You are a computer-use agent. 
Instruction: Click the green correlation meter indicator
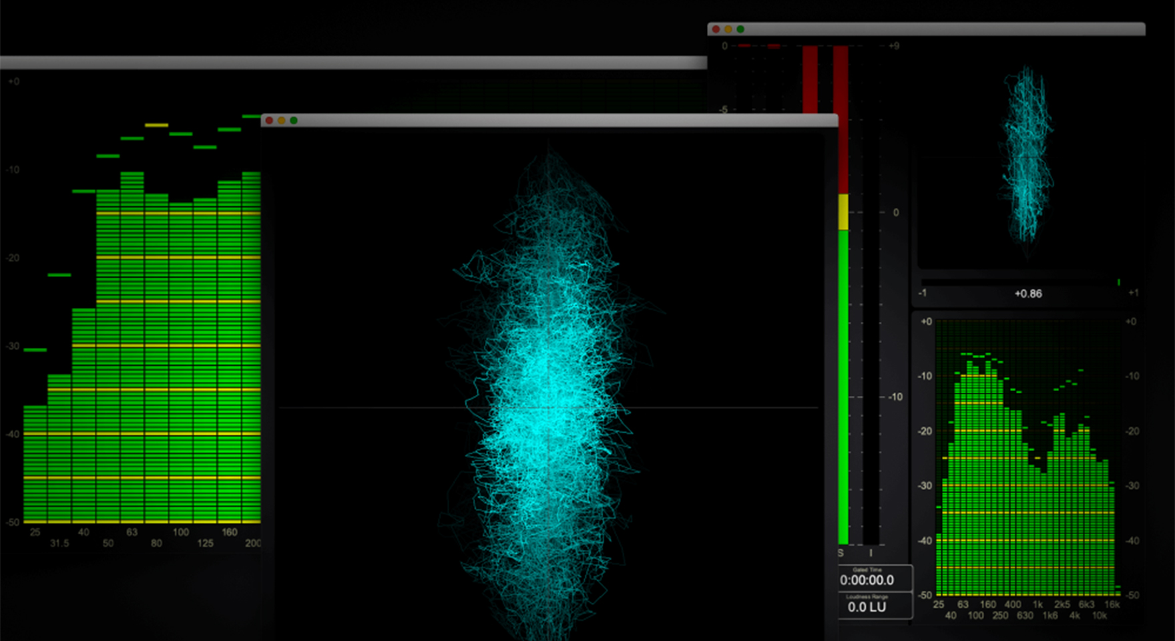coord(1119,282)
